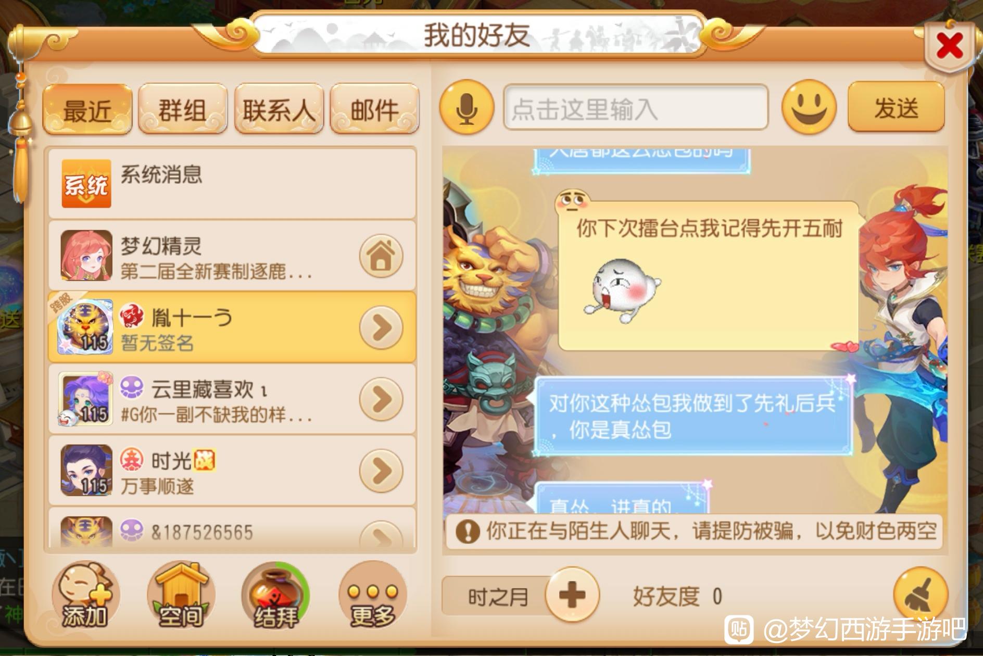Select the 时光 avatar thumbnail
Screen dimensions: 983x656
(x=86, y=470)
